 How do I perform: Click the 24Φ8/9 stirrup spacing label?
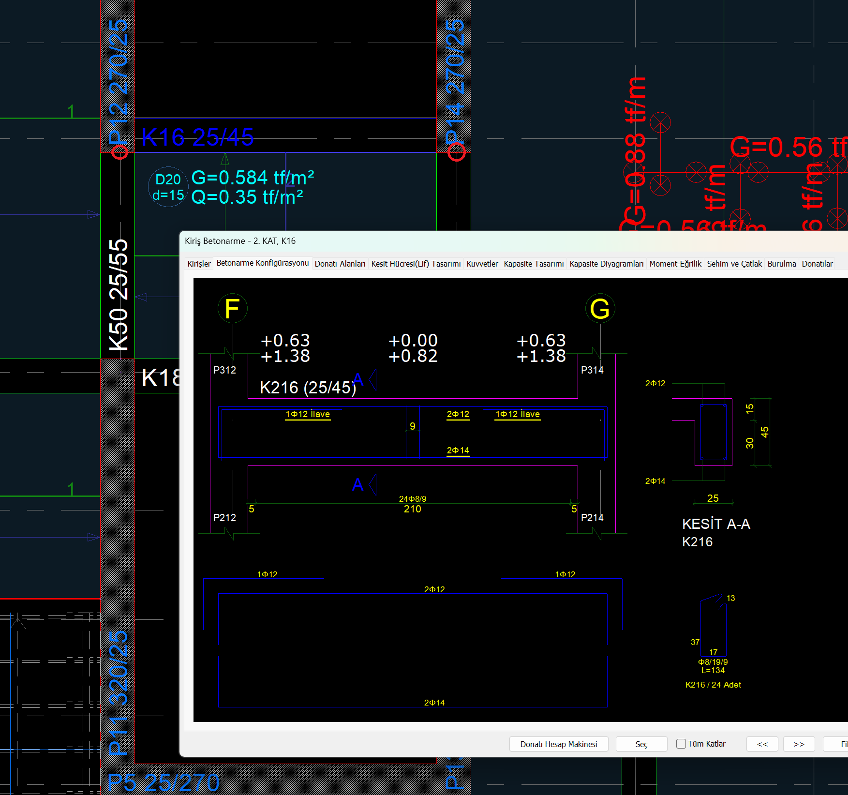412,499
